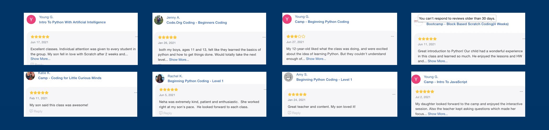The height and width of the screenshot is (130, 549).
Task: Open three-dot menu on Intro To JavaScript review
Action: pos(521,92)
